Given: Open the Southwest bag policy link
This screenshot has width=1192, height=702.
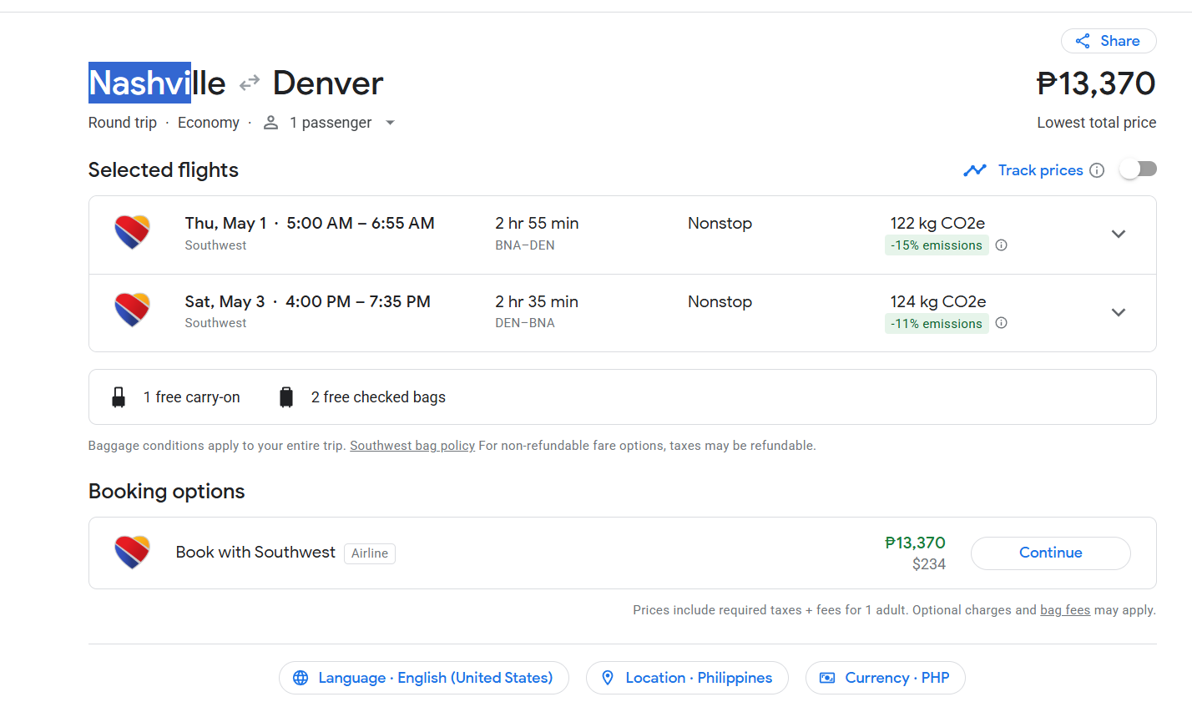Looking at the screenshot, I should coord(412,446).
